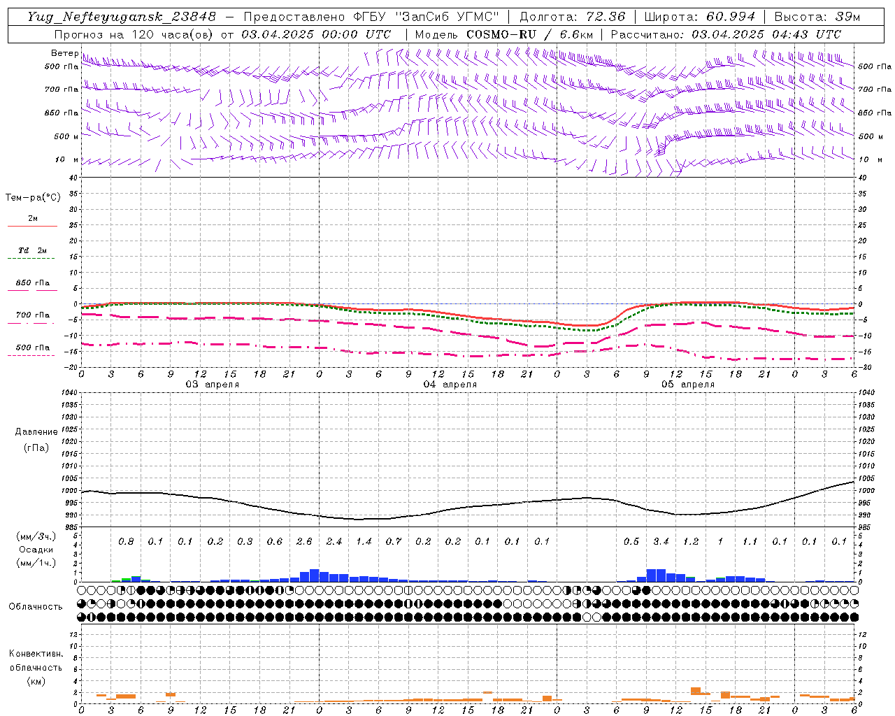The height and width of the screenshot is (716, 895).
Task: Click the 1.4 three-hour precipitation value
Action: pos(364,541)
